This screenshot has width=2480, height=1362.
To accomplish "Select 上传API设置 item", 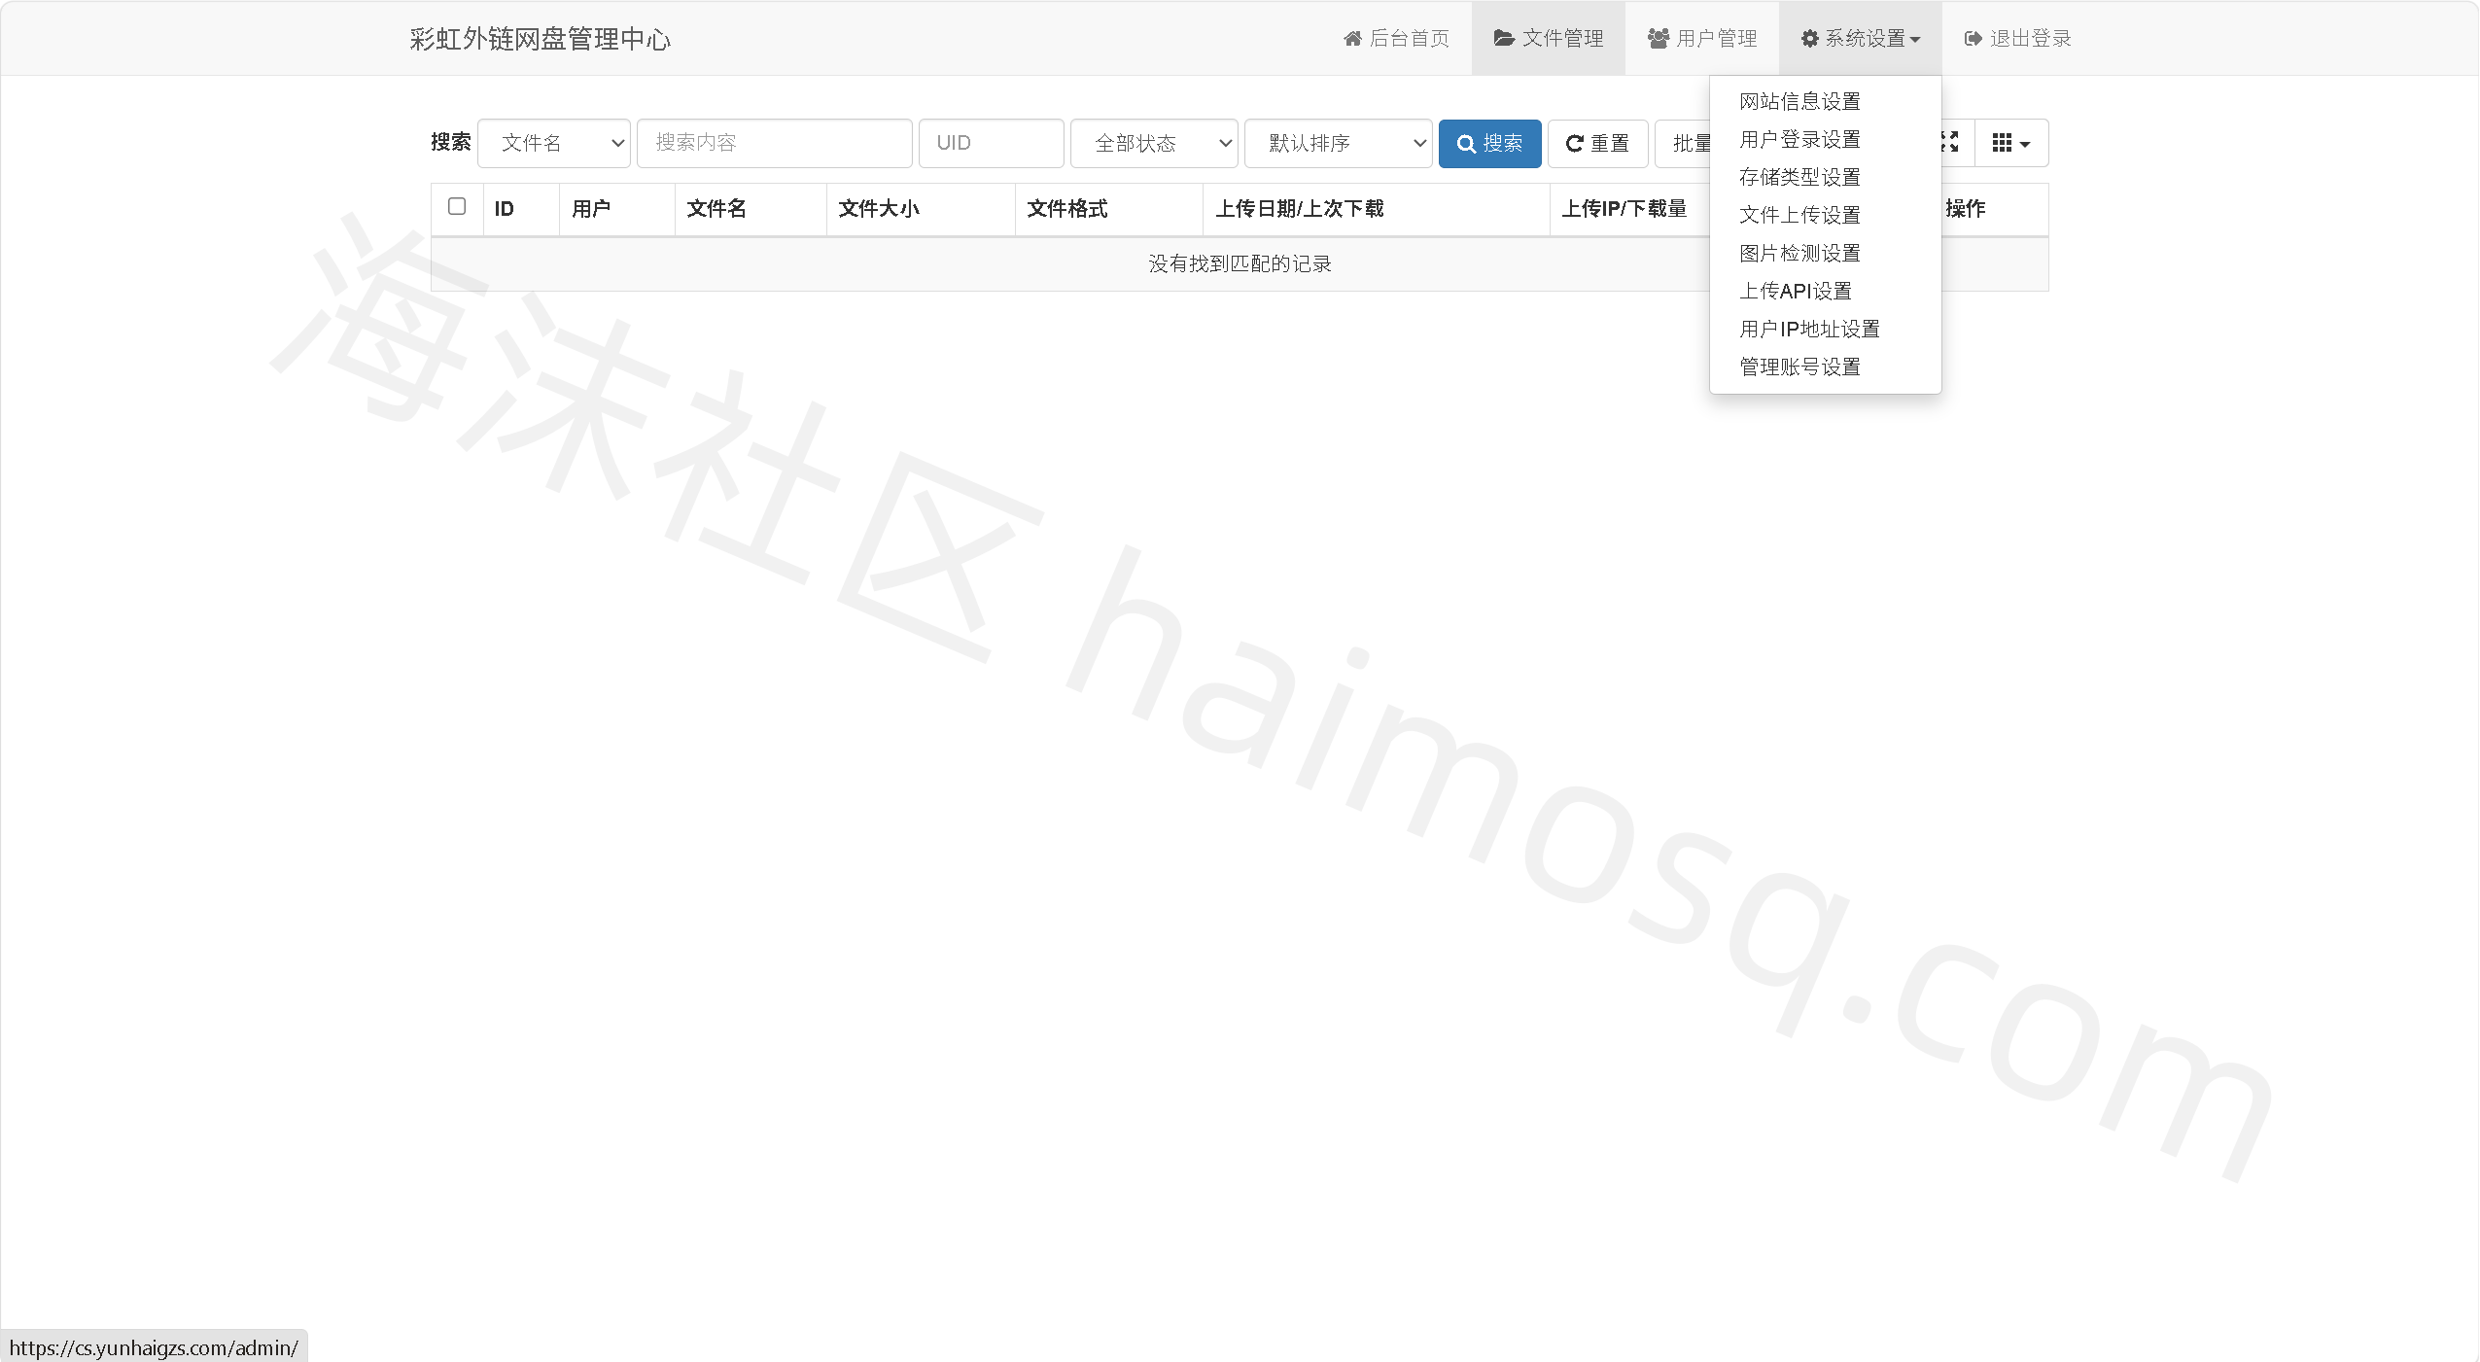I will click(x=1825, y=291).
